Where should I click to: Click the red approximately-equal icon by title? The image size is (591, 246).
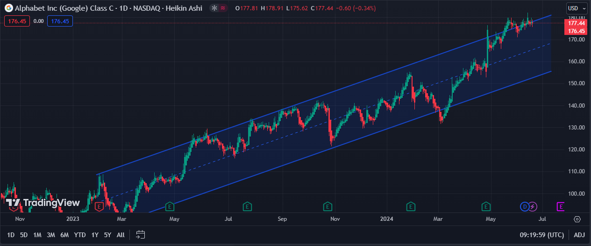pyautogui.click(x=223, y=8)
